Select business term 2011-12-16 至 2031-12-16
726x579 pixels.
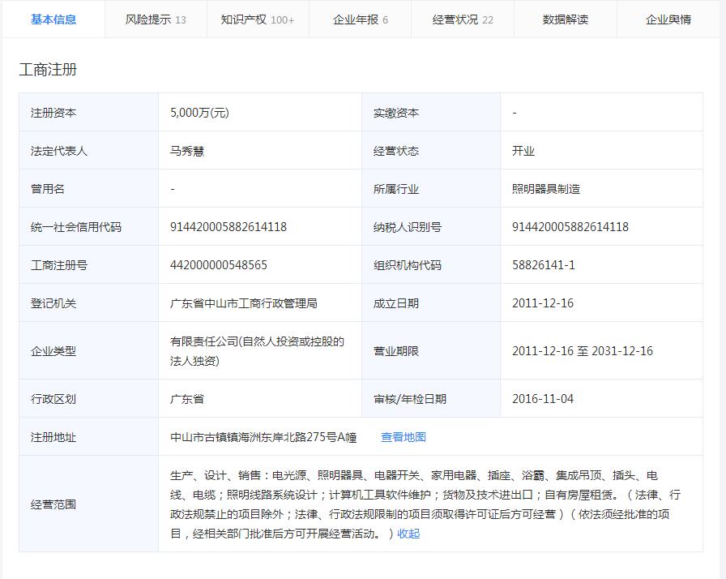point(583,351)
